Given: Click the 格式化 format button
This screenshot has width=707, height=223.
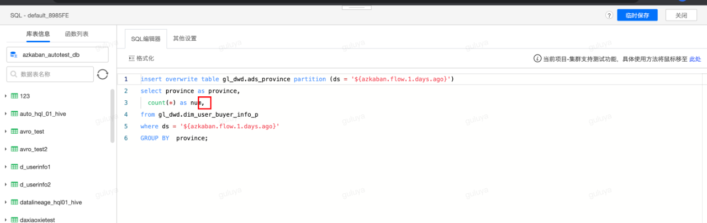Looking at the screenshot, I should tap(141, 58).
